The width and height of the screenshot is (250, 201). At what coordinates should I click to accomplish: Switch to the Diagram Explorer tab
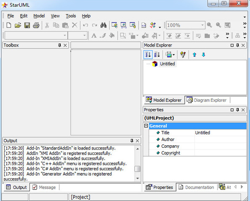[207, 100]
